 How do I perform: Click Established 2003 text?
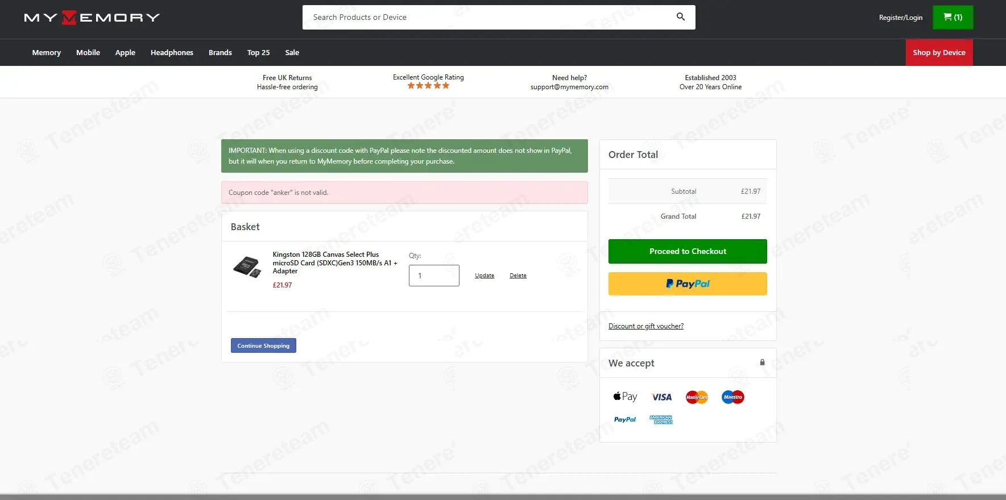[x=710, y=78]
